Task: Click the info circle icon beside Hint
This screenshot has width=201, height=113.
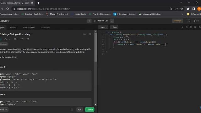Action: [90, 34]
